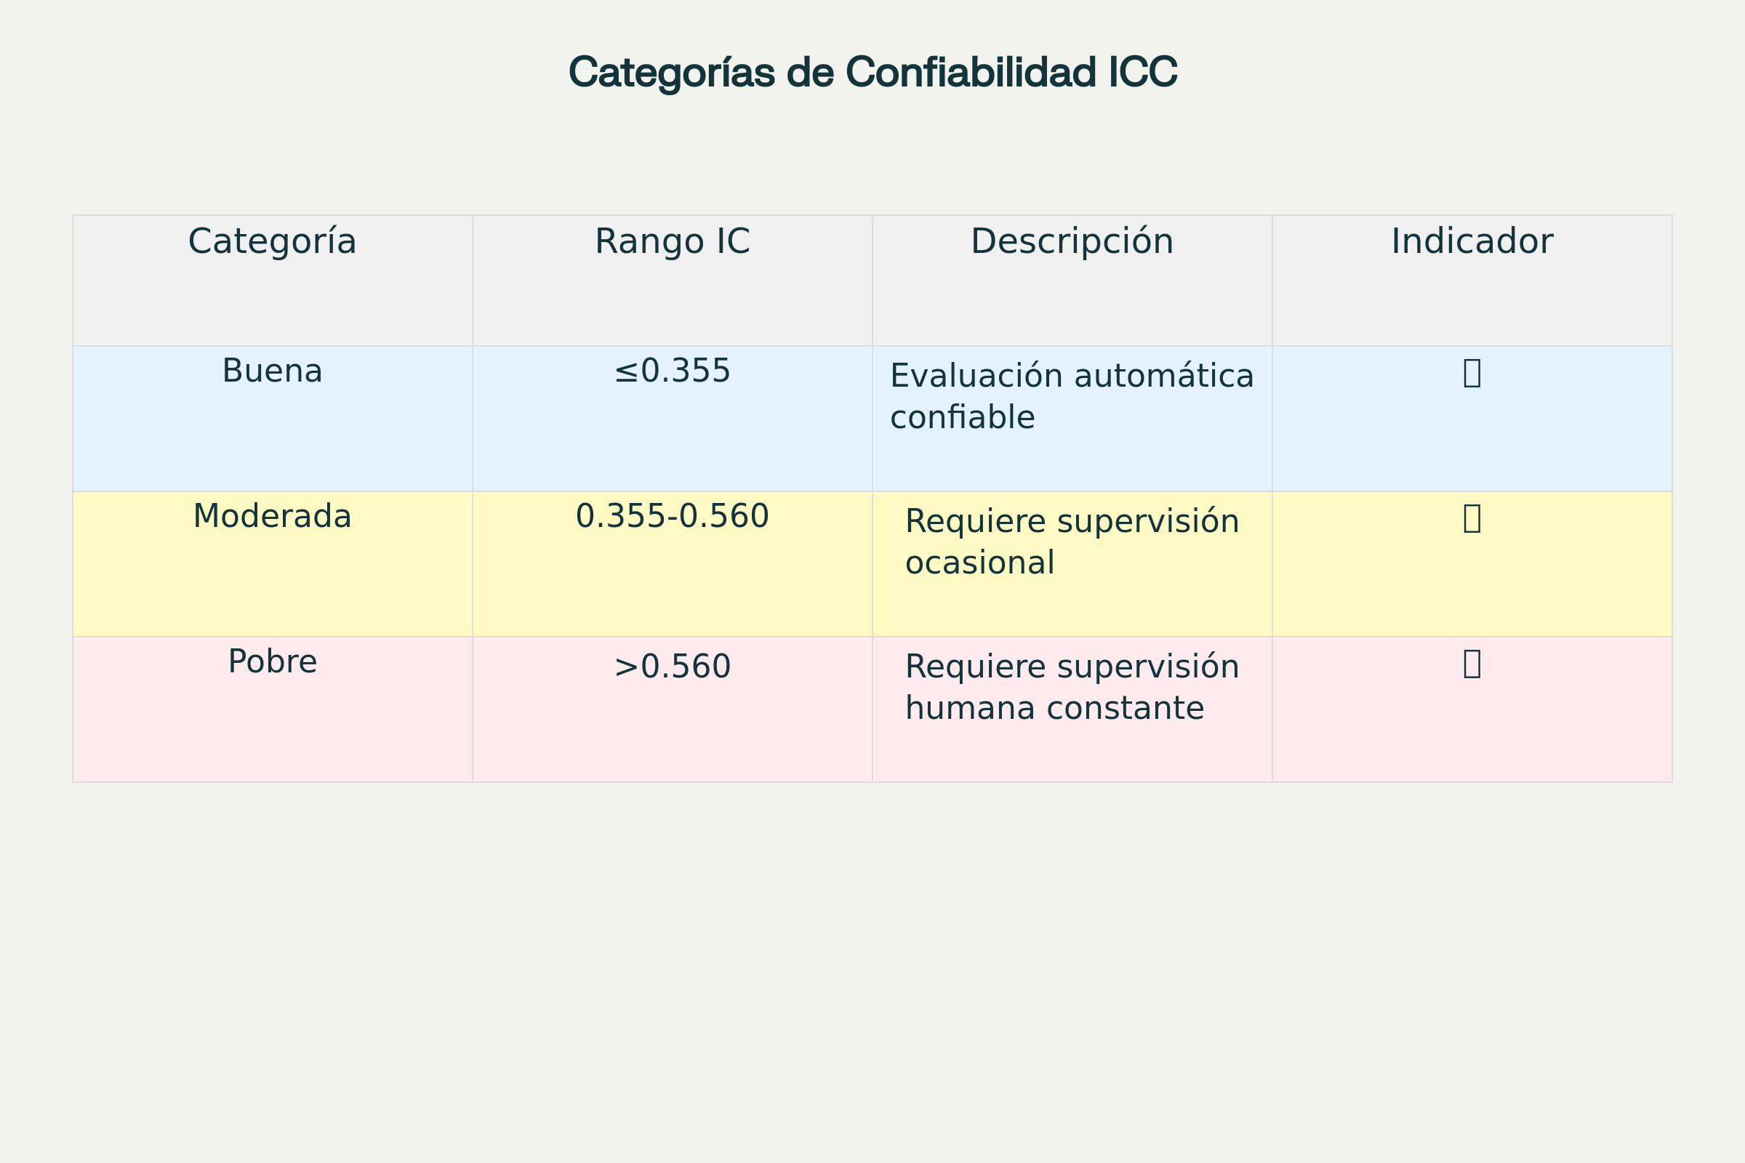Select the Pobre category cell

(x=272, y=661)
